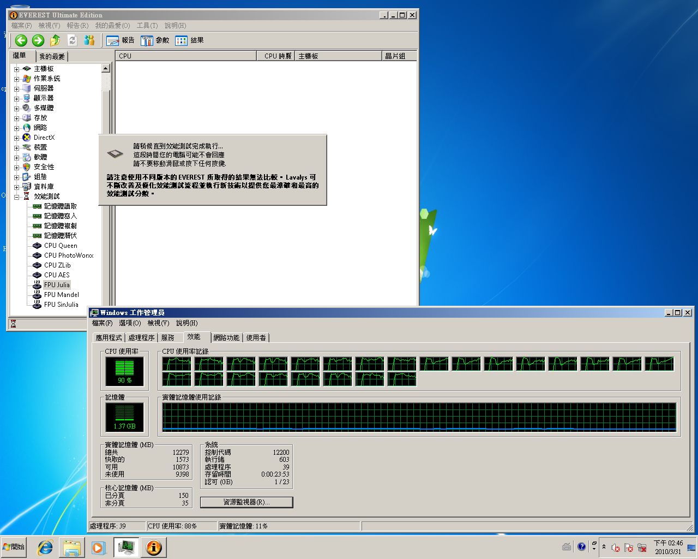Select the 軟體 software tree item
Image resolution: width=698 pixels, height=559 pixels.
(x=40, y=157)
